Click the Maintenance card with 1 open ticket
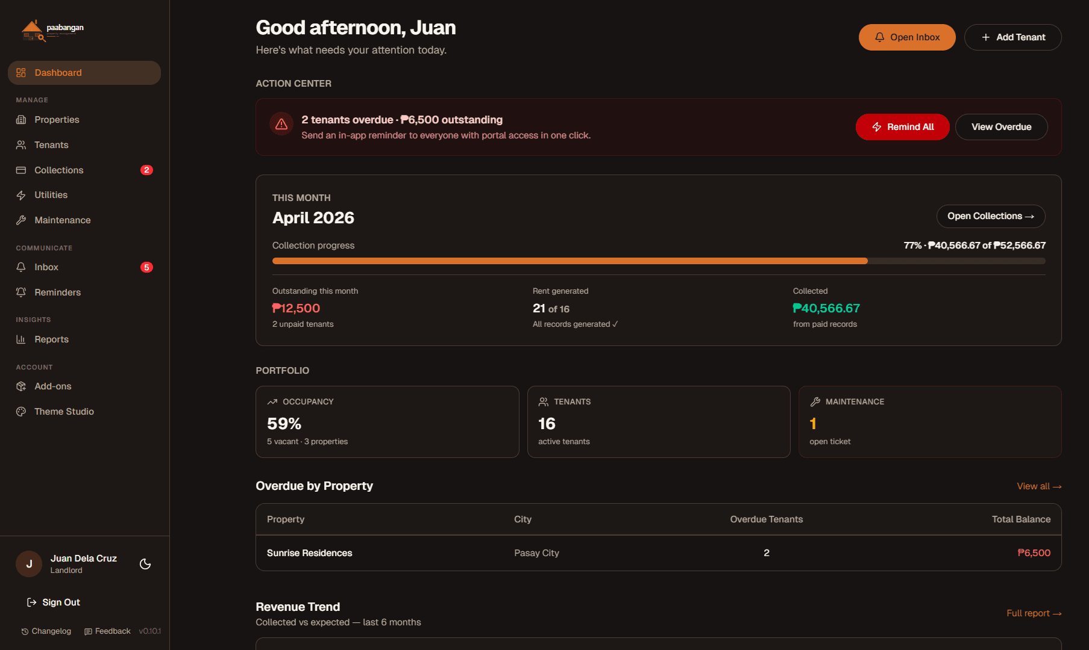This screenshot has width=1089, height=650. [930, 422]
